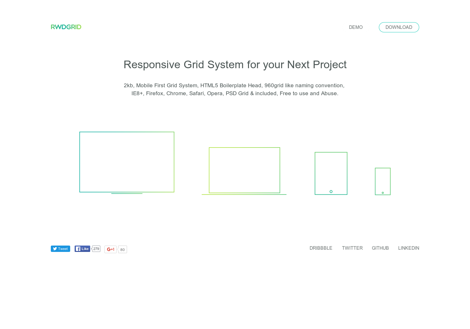This screenshot has height=329, width=470.
Task: Open the TWITTER footer link
Action: tap(352, 248)
